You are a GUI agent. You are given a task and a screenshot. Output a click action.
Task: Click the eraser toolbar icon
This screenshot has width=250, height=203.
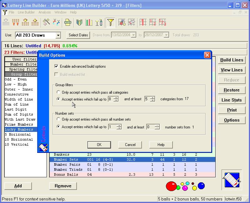click(132, 22)
